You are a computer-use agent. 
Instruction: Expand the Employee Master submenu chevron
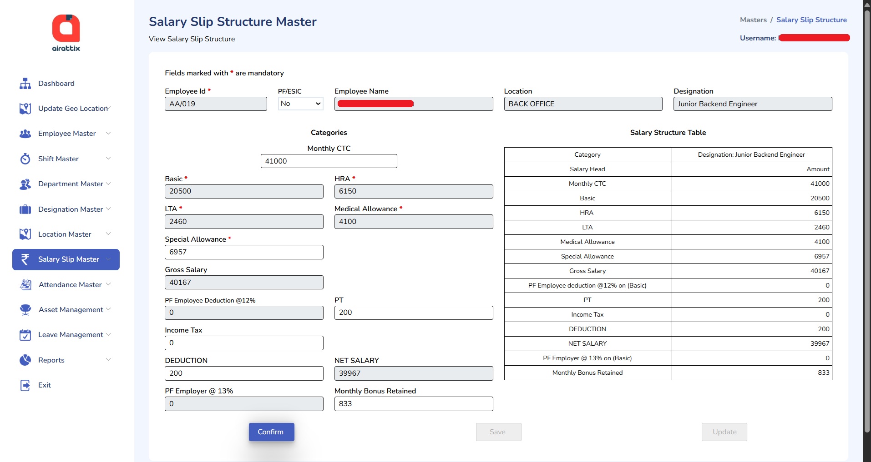coord(108,133)
